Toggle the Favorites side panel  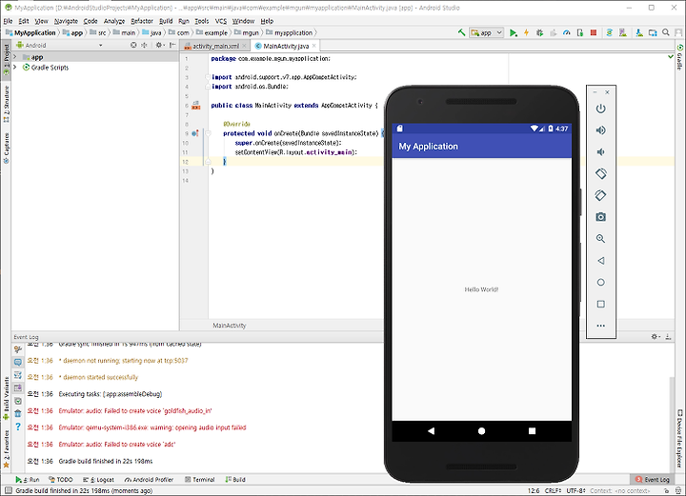pyautogui.click(x=6, y=449)
